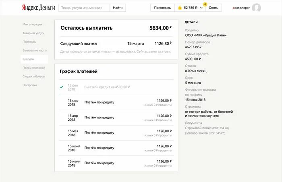
Task: Select the Кредиты sidebar item
Action: pos(29,59)
